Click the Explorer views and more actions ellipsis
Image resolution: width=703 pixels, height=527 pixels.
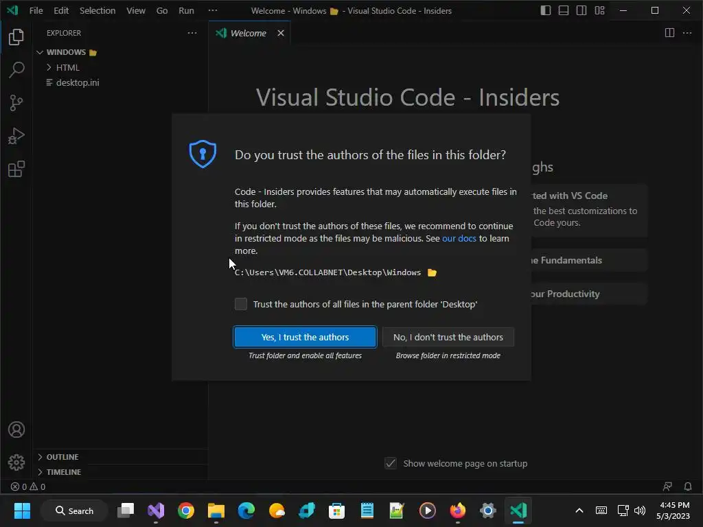pyautogui.click(x=192, y=33)
